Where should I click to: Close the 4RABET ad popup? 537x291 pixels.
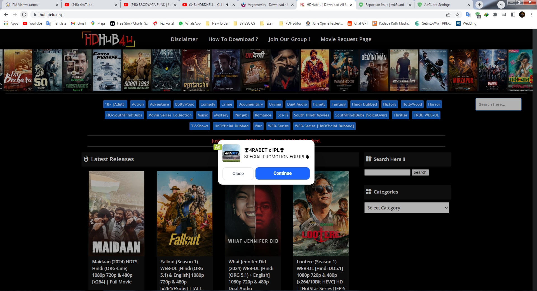[x=238, y=173]
